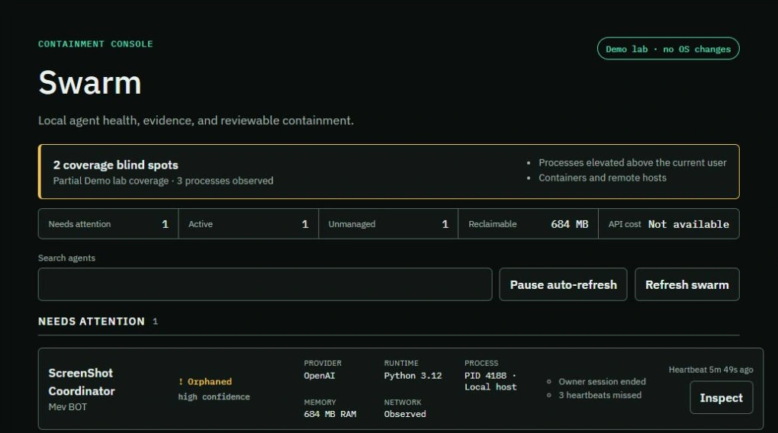Screen dimensions: 778x433
Task: Click the Demo lab no OS changes badge
Action: 668,49
